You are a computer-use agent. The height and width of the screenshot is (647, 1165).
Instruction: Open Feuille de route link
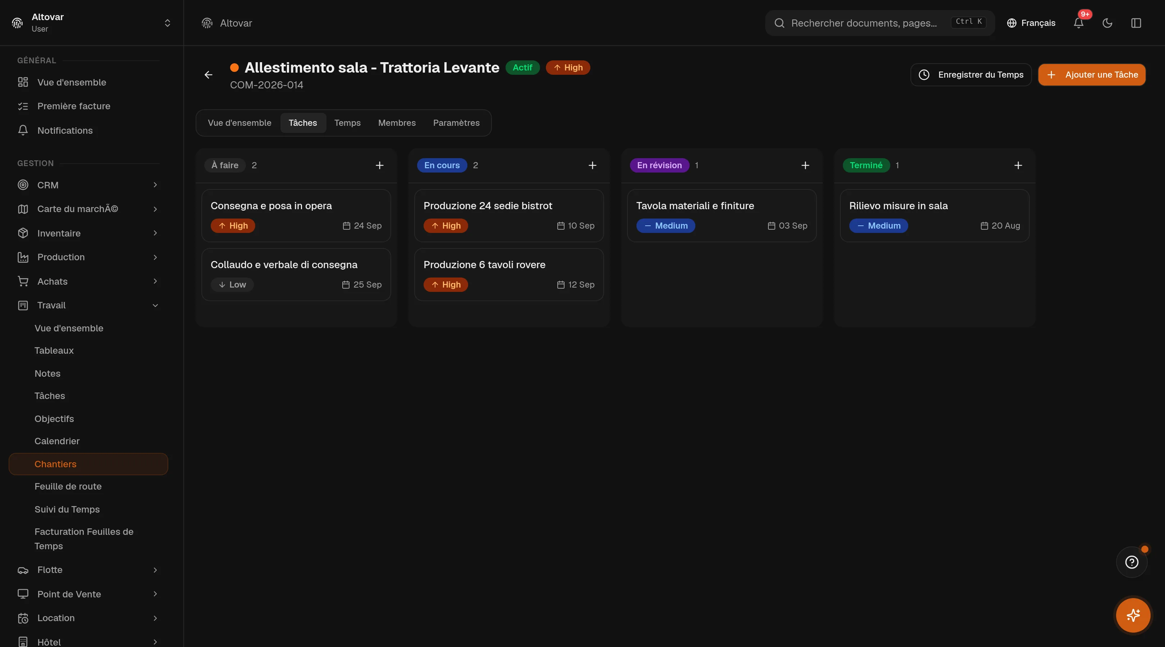(68, 486)
